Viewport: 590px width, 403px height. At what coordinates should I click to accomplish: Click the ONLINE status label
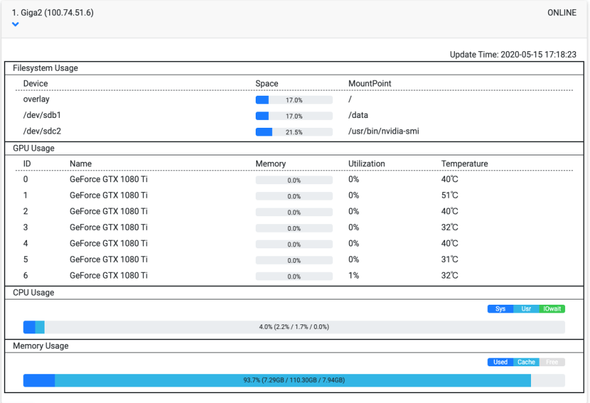click(x=561, y=12)
